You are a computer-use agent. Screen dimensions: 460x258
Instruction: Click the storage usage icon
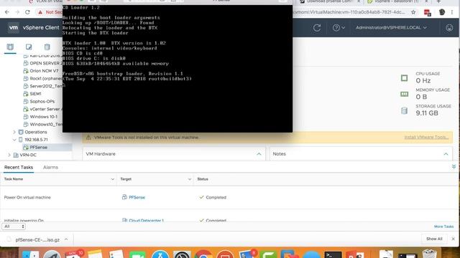tap(404, 110)
